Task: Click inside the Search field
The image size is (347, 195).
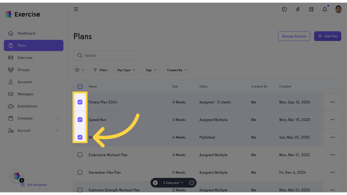Action: pyautogui.click(x=107, y=55)
